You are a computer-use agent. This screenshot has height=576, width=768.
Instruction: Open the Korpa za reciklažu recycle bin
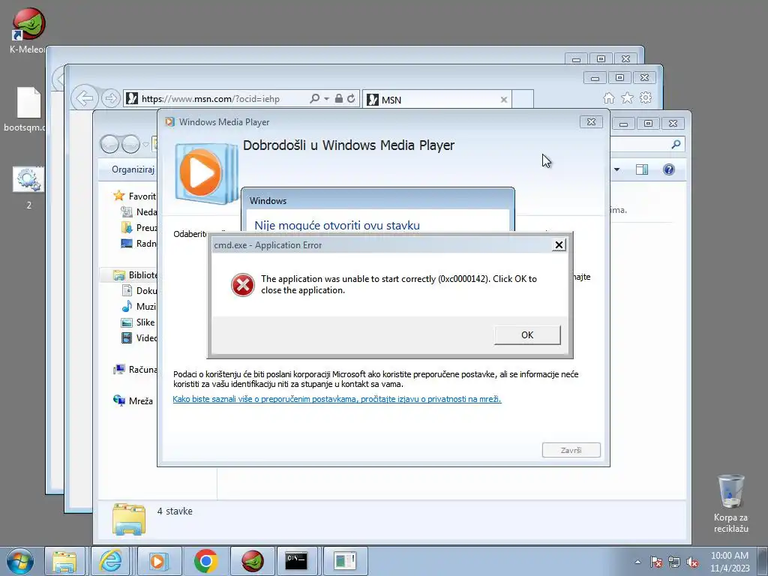point(730,503)
